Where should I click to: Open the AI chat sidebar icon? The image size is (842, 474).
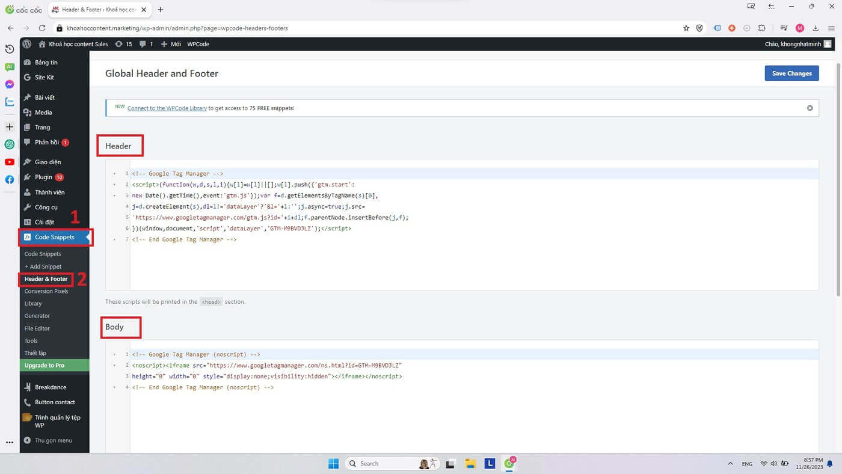[x=10, y=67]
